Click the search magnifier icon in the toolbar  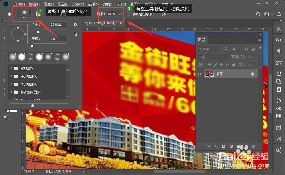click(x=258, y=13)
